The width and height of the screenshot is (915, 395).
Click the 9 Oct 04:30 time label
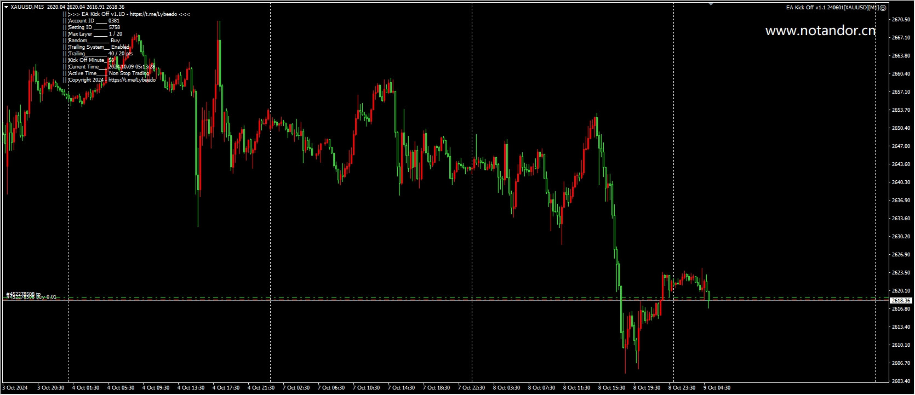pos(717,388)
